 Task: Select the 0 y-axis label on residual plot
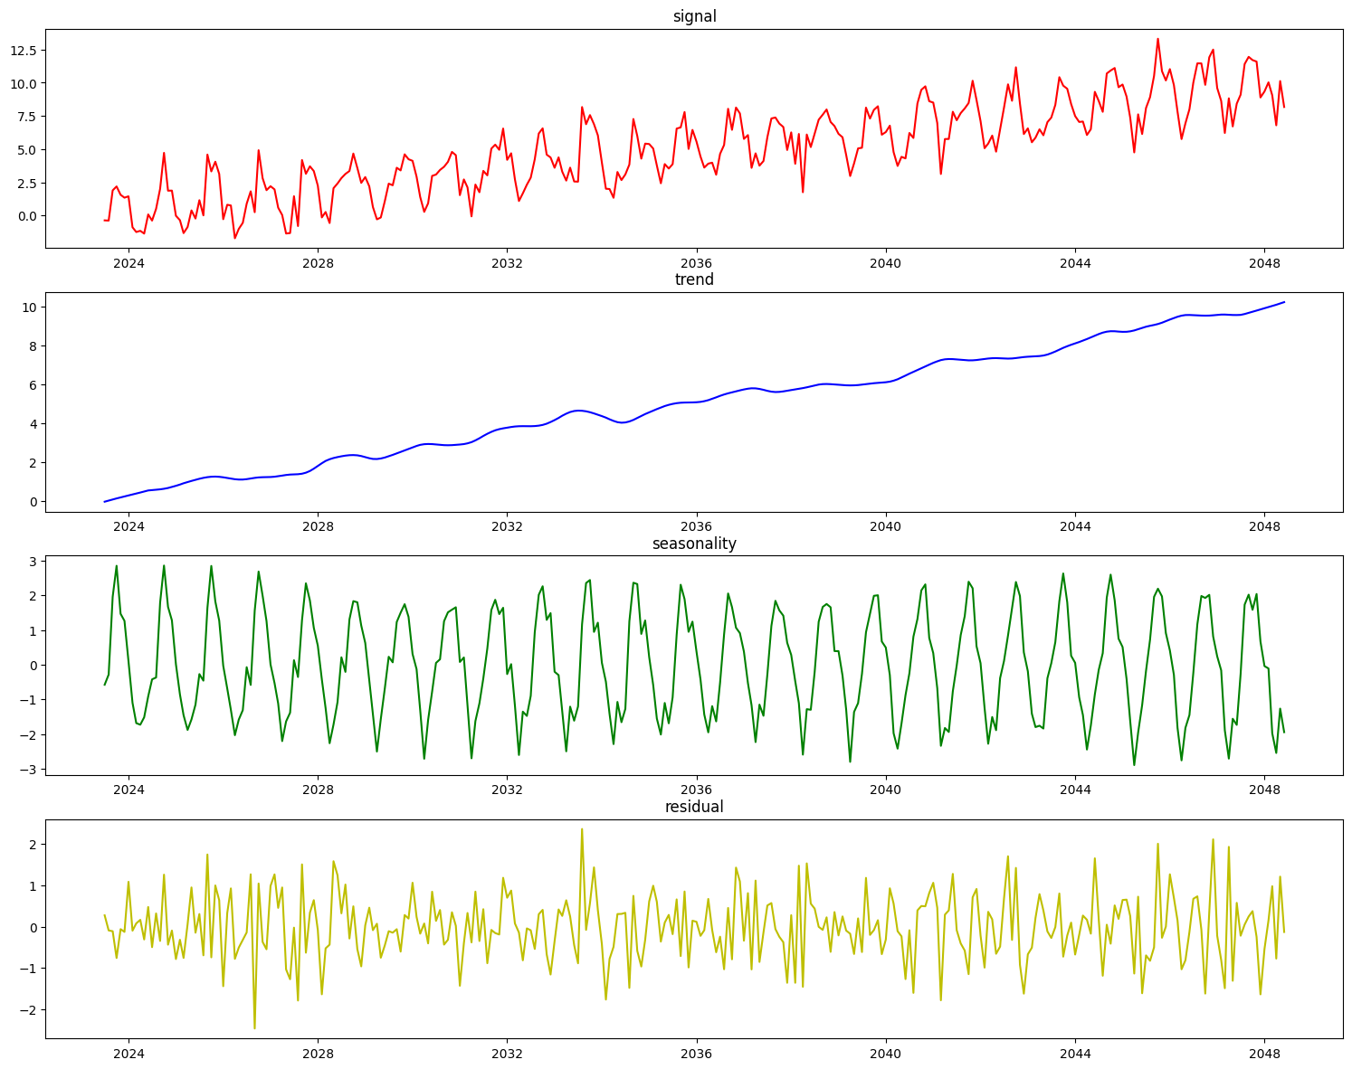pos(33,928)
